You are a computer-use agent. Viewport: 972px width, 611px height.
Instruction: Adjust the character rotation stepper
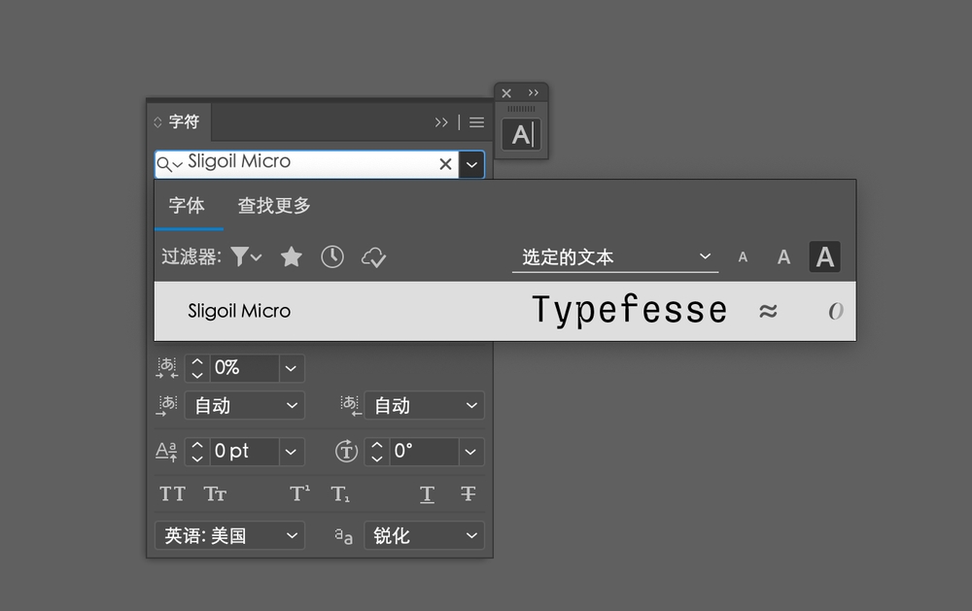377,452
